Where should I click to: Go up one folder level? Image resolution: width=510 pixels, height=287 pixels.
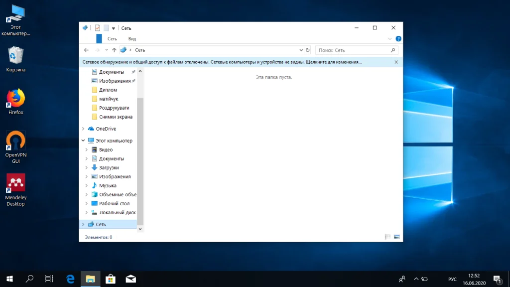[x=114, y=50]
